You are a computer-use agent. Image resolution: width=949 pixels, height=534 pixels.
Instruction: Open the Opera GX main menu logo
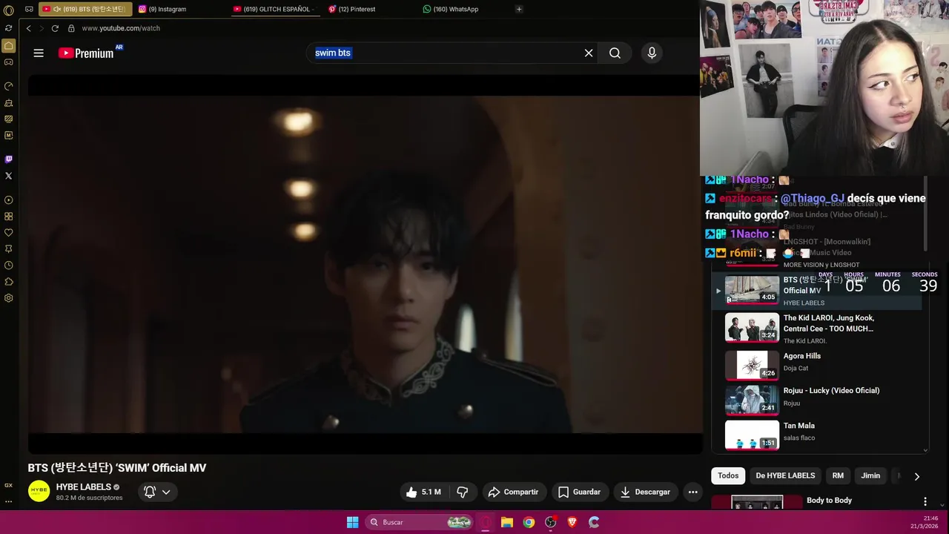pyautogui.click(x=9, y=10)
